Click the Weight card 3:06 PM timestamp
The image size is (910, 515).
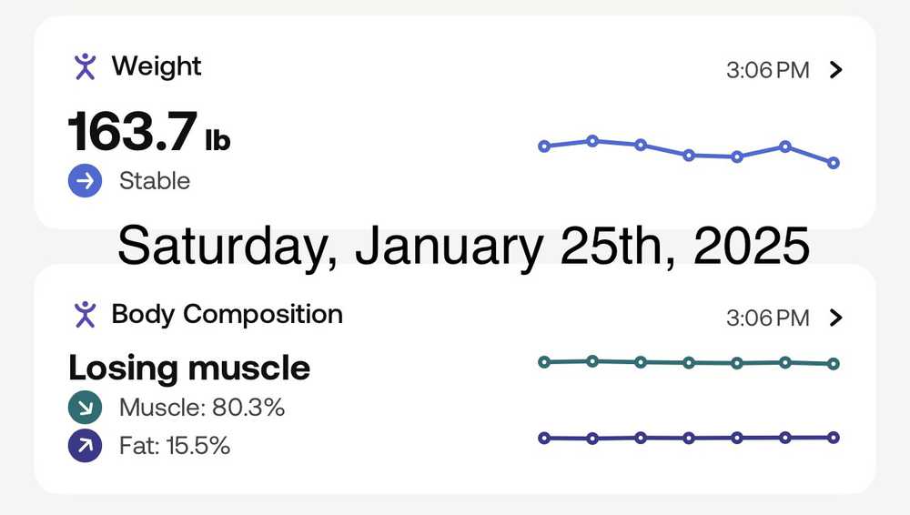[x=767, y=70]
